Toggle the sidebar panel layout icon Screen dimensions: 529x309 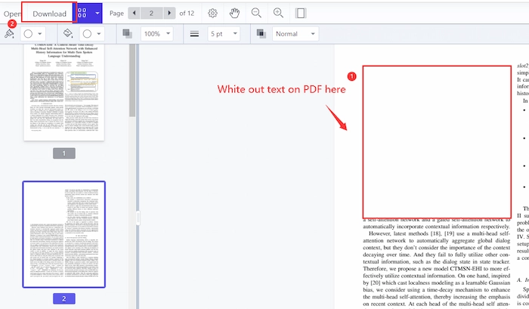tap(301, 14)
